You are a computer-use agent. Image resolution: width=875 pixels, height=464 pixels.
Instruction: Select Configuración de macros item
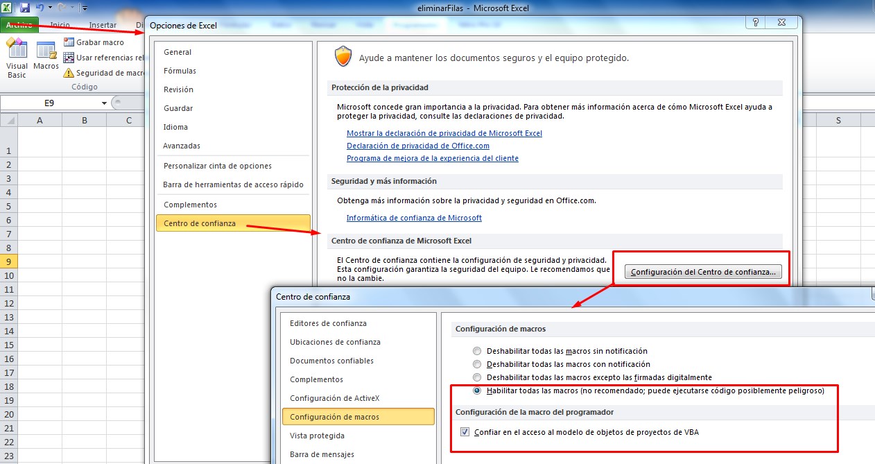[x=358, y=417]
